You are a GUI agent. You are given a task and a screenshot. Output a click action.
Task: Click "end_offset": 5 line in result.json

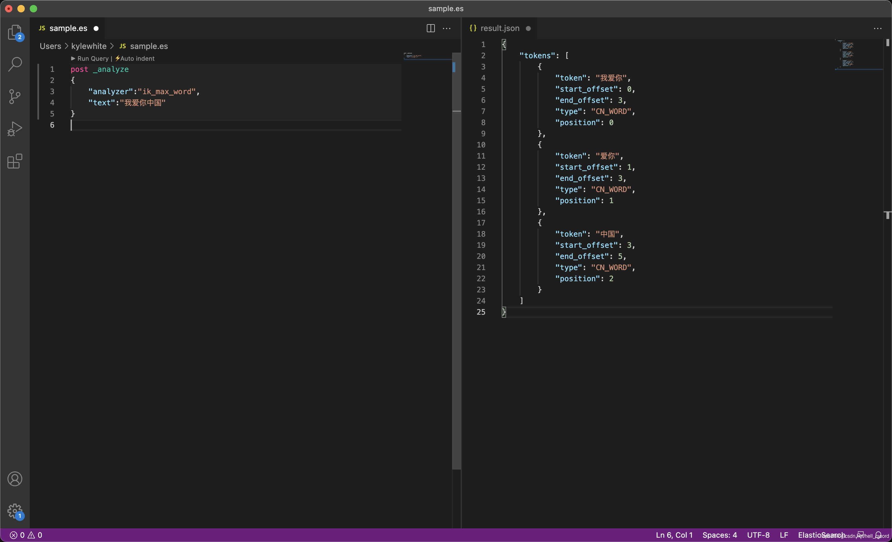pyautogui.click(x=591, y=256)
